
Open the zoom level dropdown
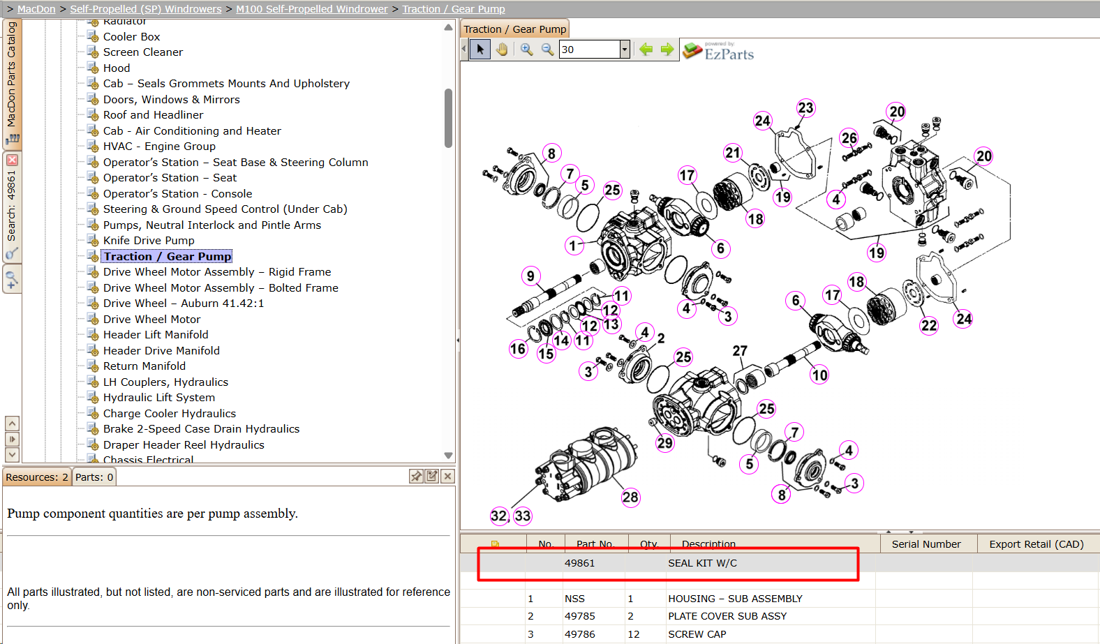coord(625,50)
